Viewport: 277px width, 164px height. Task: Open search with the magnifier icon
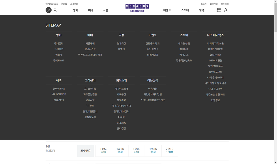click(x=55, y=10)
